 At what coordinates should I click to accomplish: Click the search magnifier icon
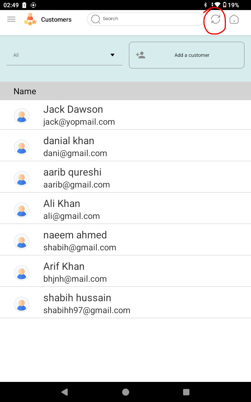(x=95, y=19)
